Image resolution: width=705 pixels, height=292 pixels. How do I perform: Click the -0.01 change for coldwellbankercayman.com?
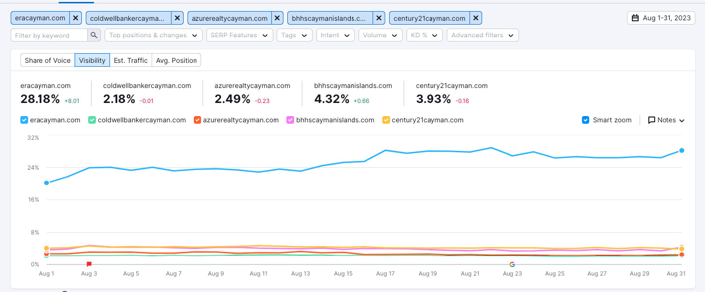tap(147, 101)
